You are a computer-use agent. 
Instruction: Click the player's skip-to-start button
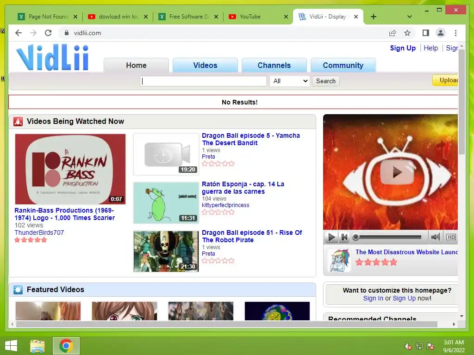(344, 237)
